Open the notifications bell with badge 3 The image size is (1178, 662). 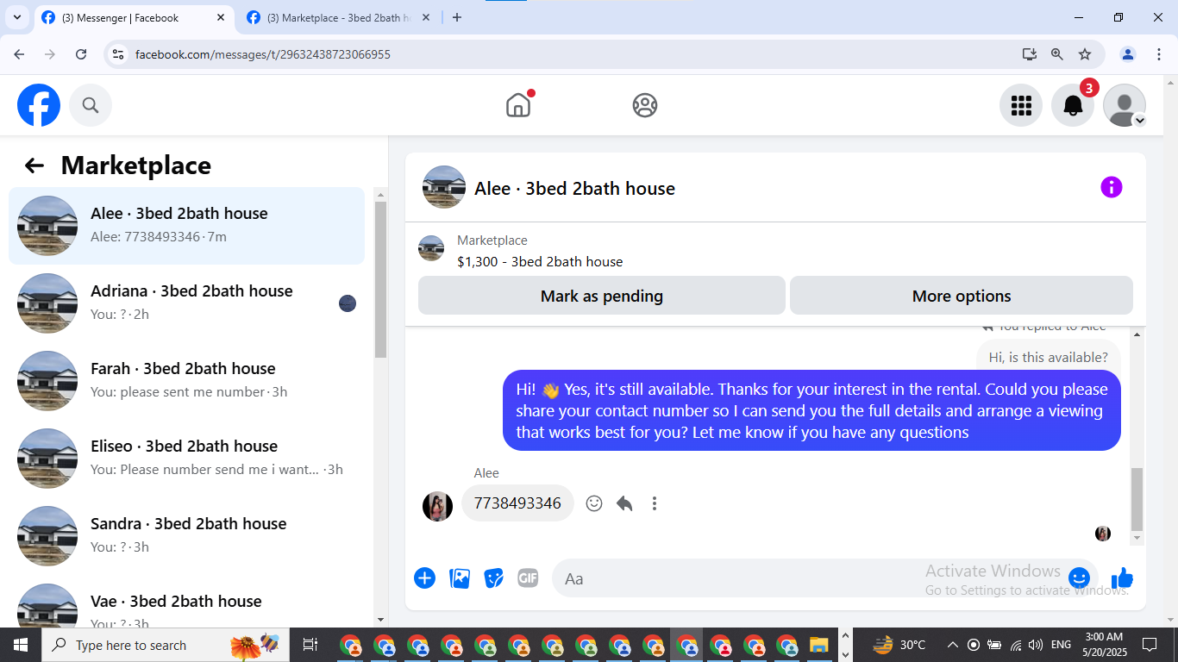pos(1073,105)
